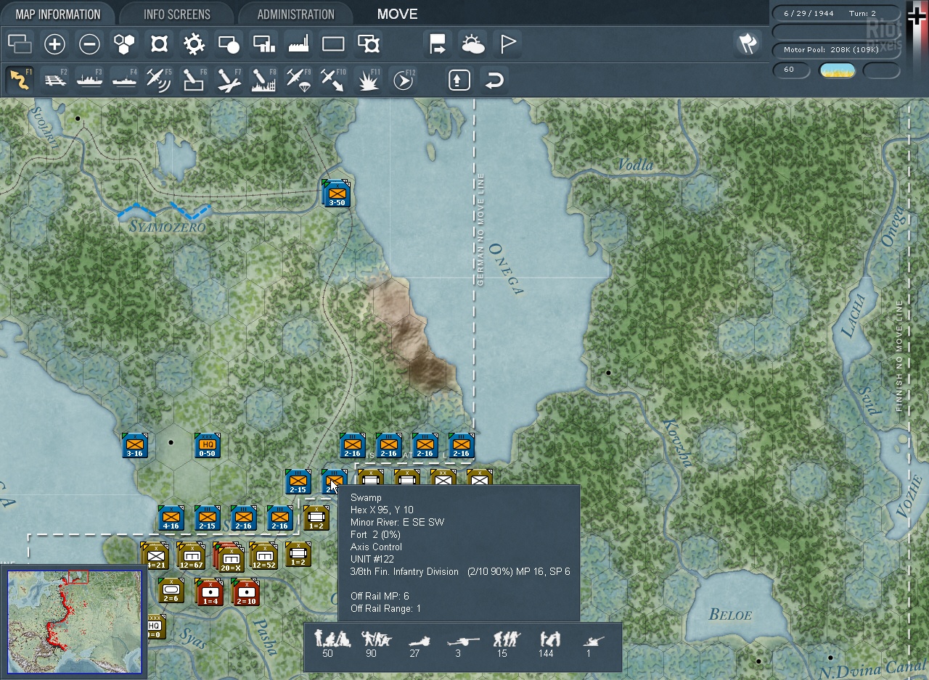The height and width of the screenshot is (680, 929).
Task: Click the 6/29/1944 Turn 2 date field
Action: (x=835, y=13)
